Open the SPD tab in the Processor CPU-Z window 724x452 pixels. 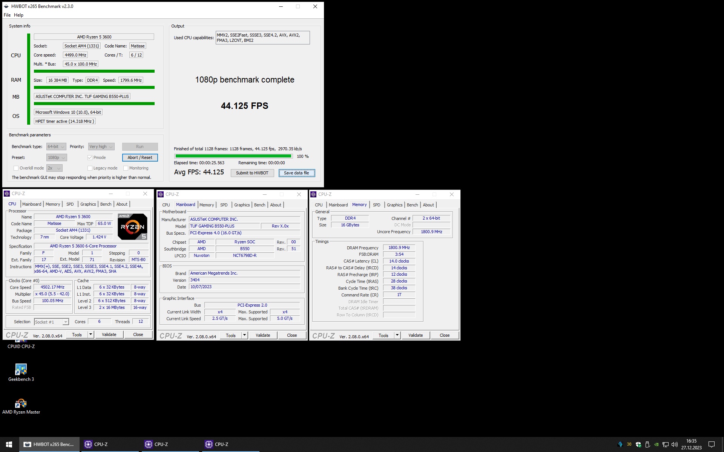click(70, 204)
